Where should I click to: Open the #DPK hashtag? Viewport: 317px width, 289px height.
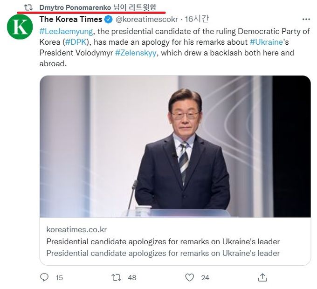point(74,42)
